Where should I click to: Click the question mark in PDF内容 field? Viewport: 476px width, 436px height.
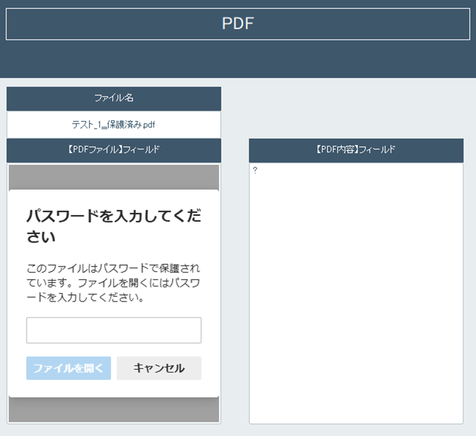click(255, 171)
